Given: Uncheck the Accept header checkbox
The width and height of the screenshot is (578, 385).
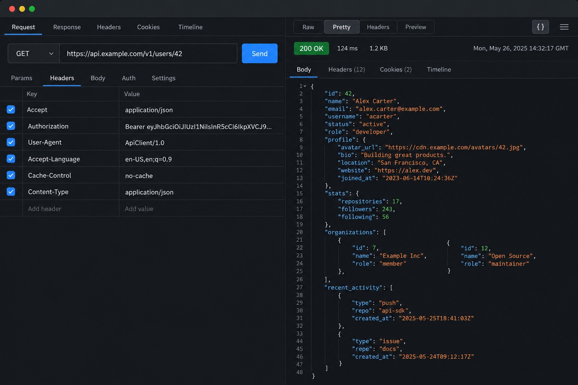Looking at the screenshot, I should (x=11, y=109).
